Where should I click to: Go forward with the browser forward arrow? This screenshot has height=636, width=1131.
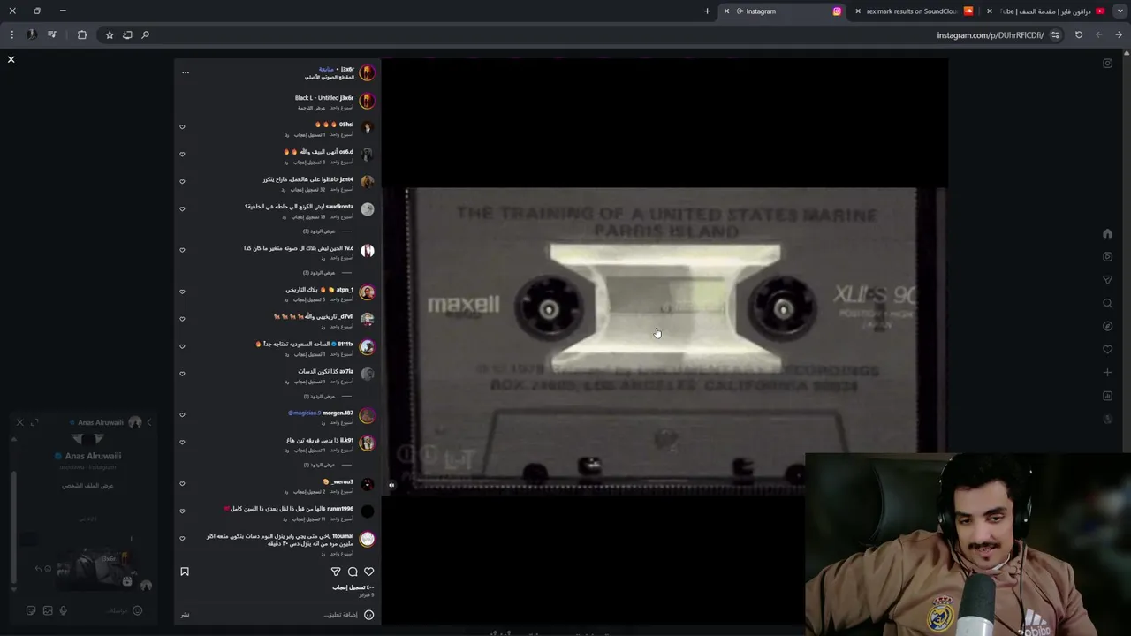pos(1098,35)
